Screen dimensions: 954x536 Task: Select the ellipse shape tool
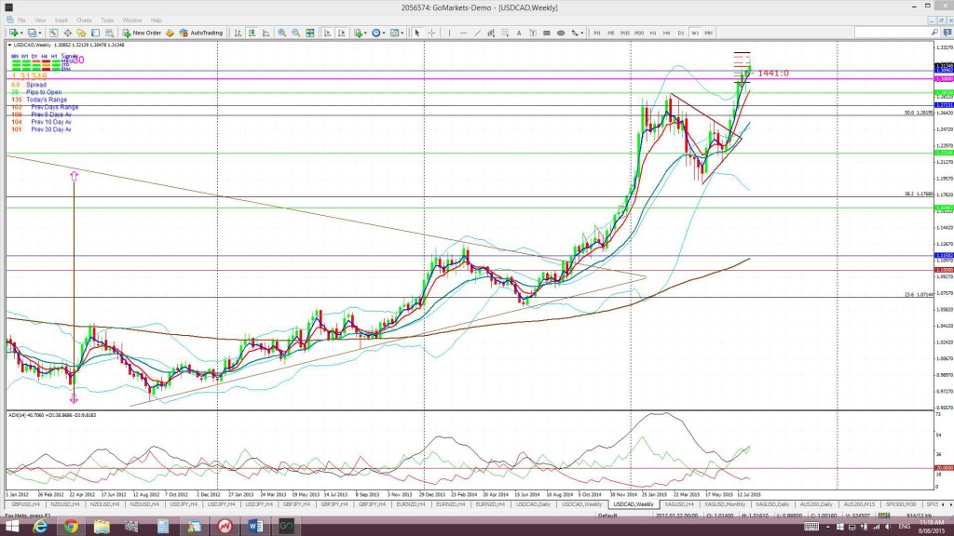pyautogui.click(x=561, y=33)
